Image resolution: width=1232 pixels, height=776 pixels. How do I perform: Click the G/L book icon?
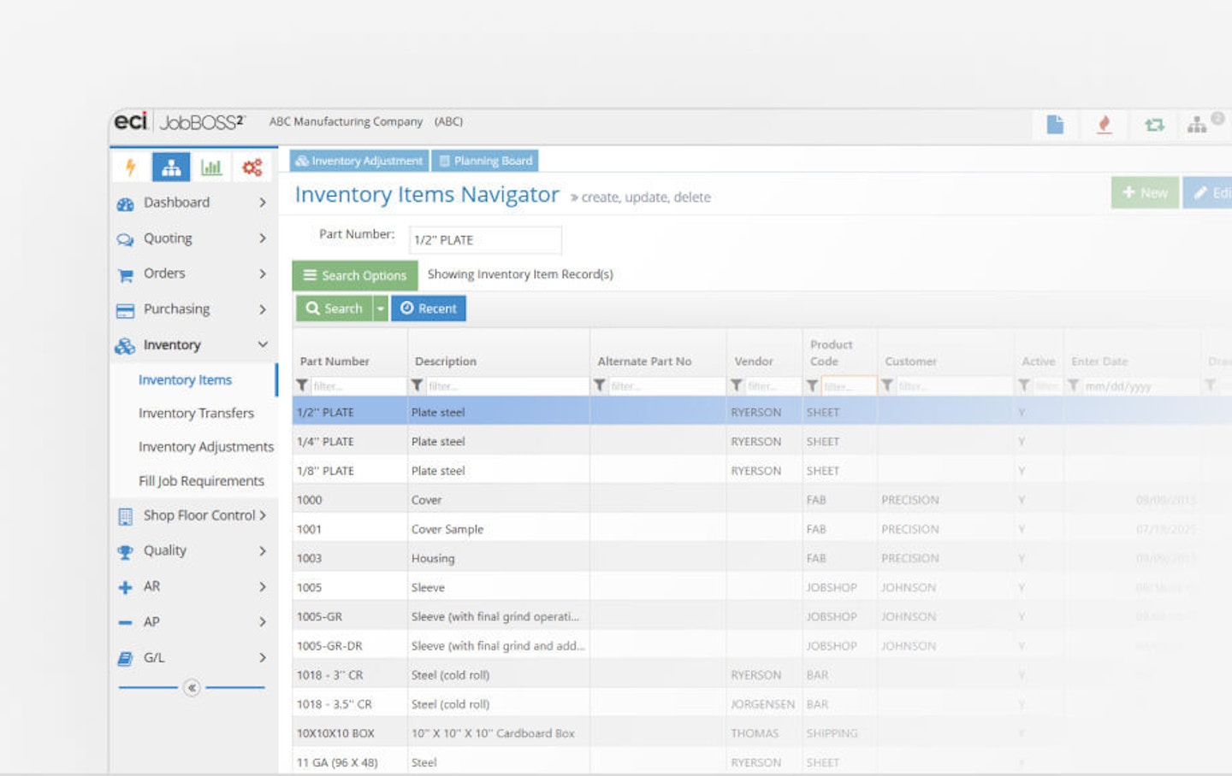point(125,659)
